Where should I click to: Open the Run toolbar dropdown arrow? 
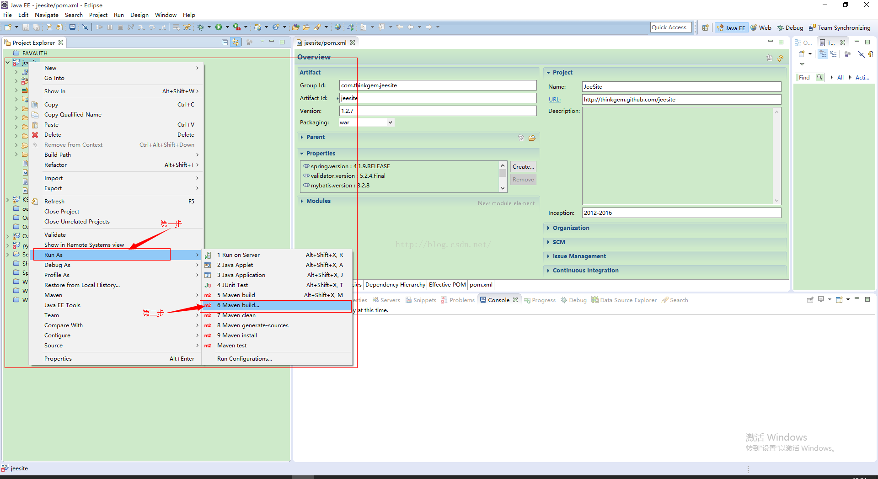coord(227,27)
